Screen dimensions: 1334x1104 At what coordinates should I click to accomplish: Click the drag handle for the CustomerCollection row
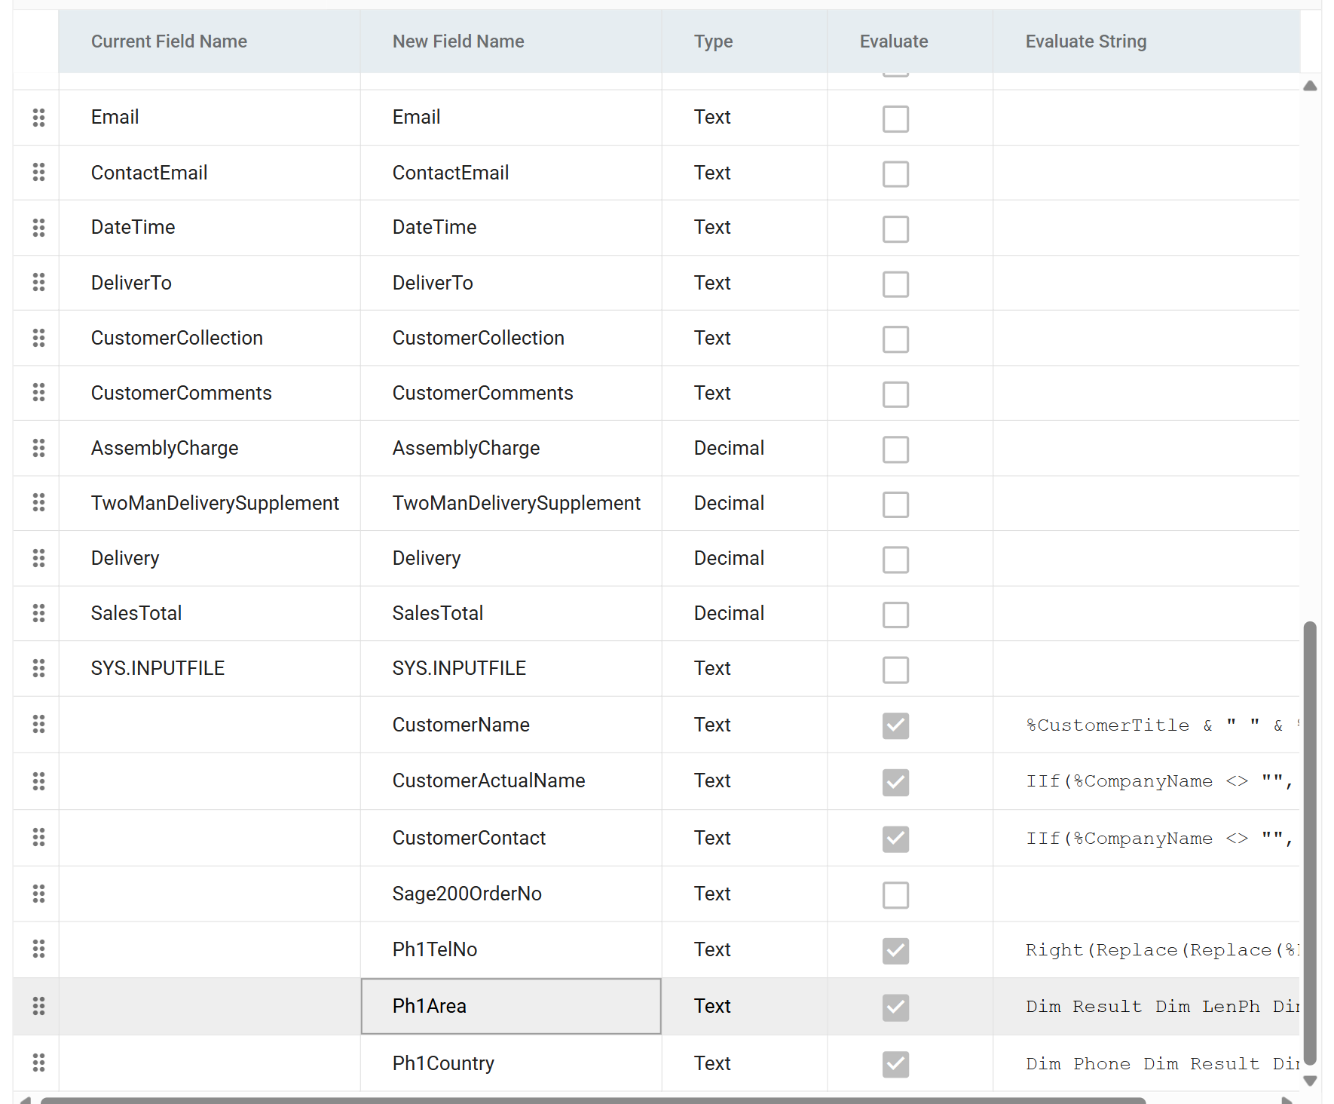click(x=38, y=338)
